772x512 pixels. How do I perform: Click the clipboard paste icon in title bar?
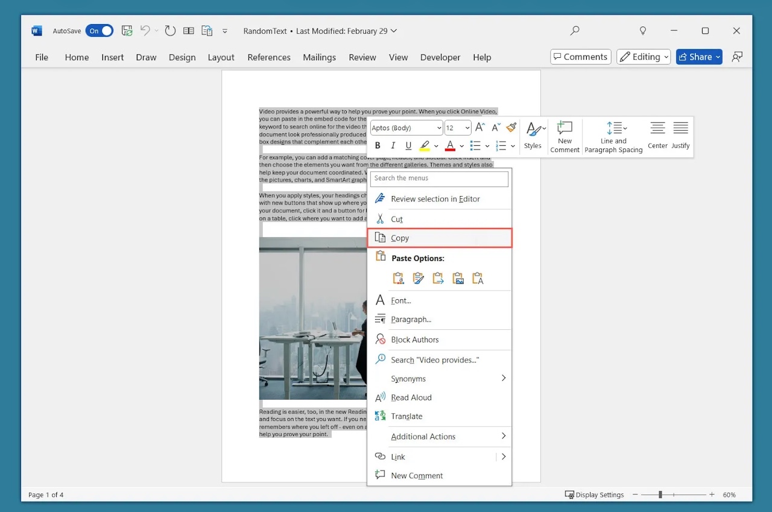[x=207, y=31]
